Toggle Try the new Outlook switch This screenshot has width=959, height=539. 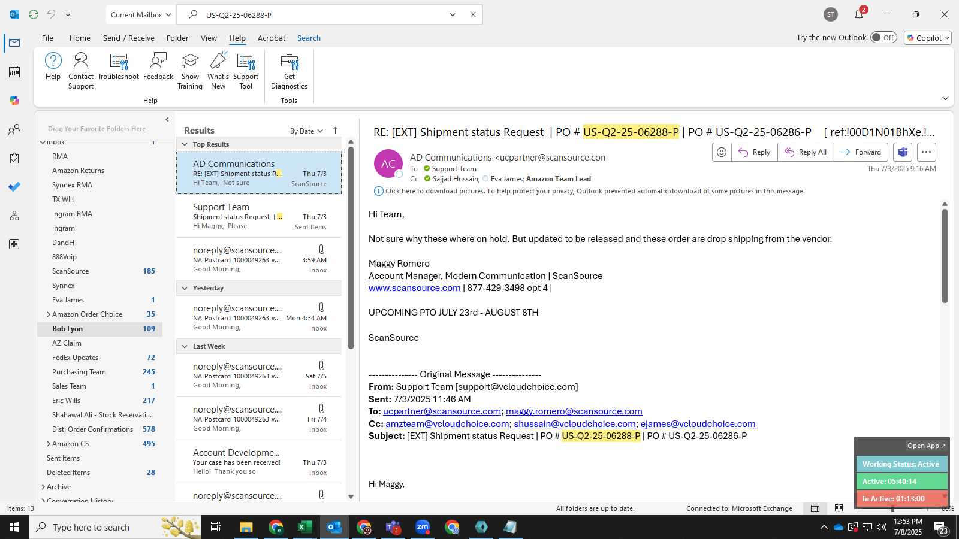pyautogui.click(x=883, y=37)
